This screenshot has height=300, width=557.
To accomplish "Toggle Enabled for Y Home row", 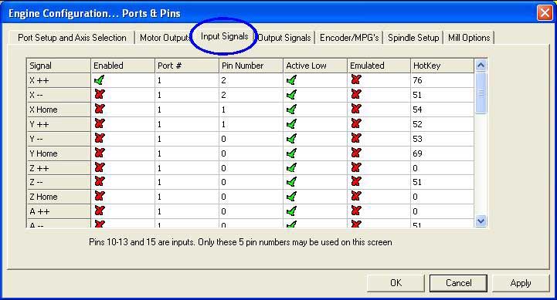I will click(100, 153).
